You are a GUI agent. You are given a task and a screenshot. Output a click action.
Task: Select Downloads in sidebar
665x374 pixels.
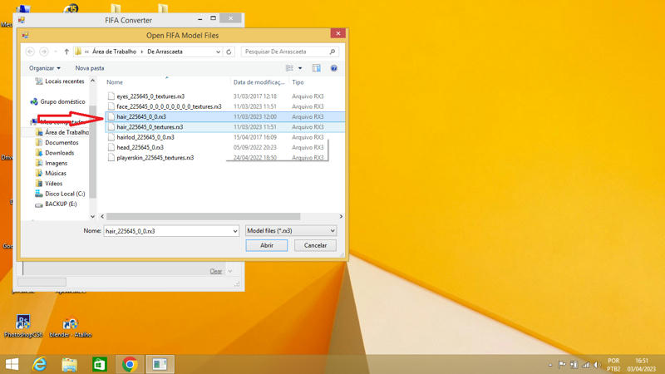55,153
